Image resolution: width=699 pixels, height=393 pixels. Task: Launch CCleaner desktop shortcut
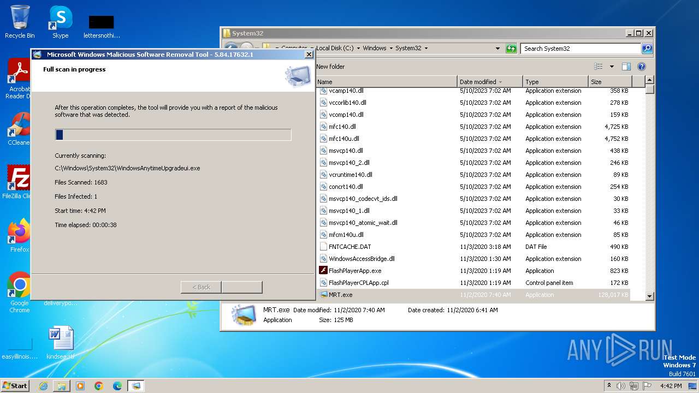click(x=19, y=129)
